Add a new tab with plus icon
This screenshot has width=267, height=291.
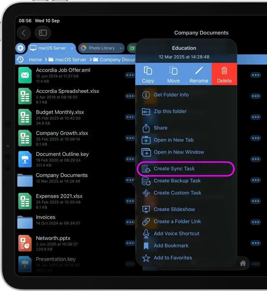point(20,48)
